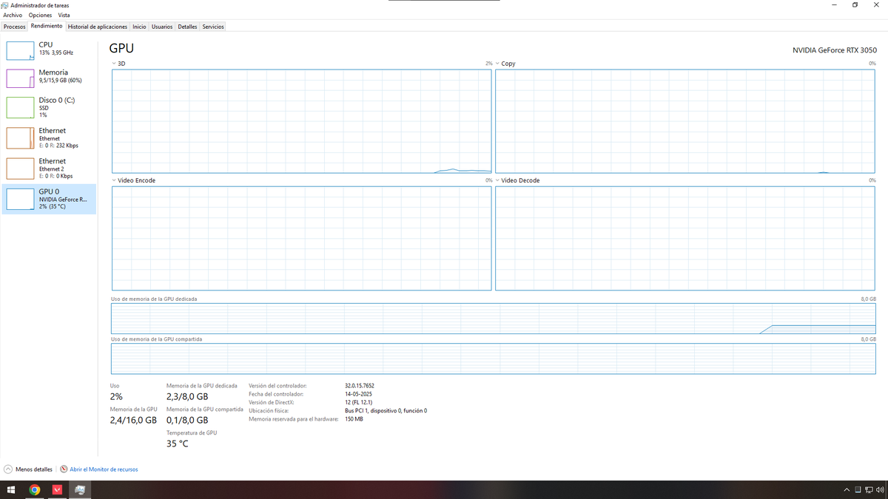Click the Uso de memoria de la GPU dedicada label

tap(154, 299)
